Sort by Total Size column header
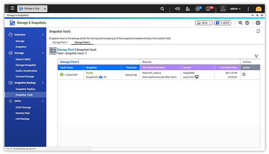 pos(131,67)
